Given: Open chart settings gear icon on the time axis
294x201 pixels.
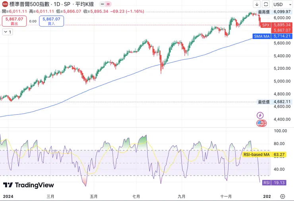Looking at the screenshot, I should click(x=282, y=196).
